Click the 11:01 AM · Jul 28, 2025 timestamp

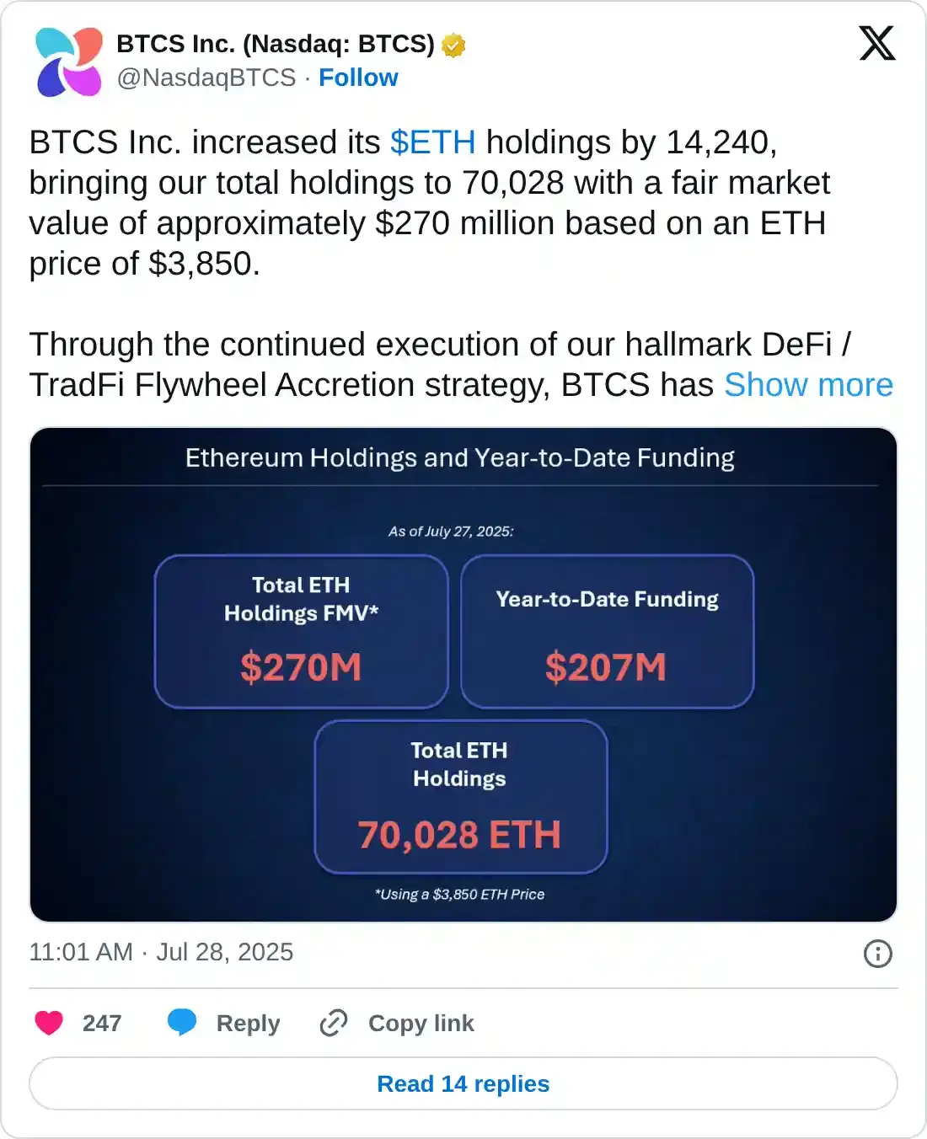coord(161,952)
